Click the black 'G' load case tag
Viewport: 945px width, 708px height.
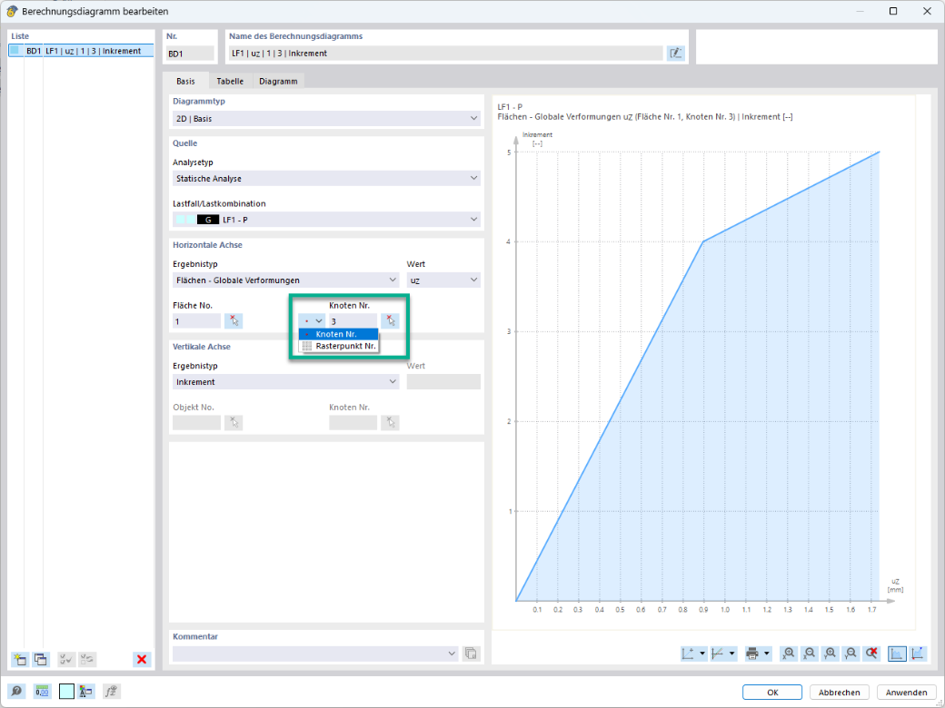pyautogui.click(x=208, y=220)
